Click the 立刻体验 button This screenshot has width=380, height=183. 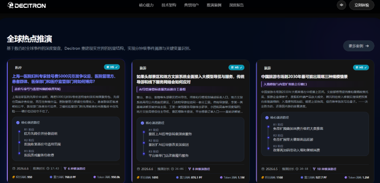(362, 5)
